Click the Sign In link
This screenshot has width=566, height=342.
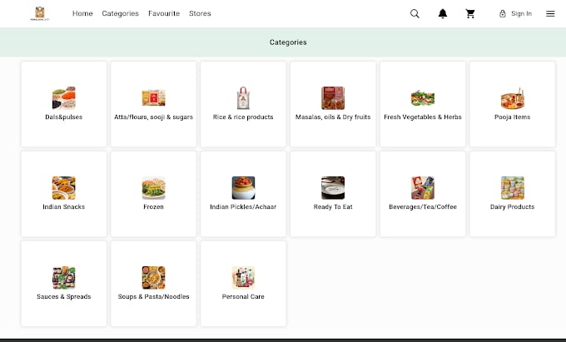(521, 13)
